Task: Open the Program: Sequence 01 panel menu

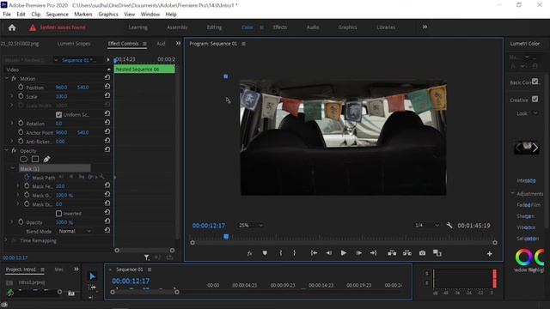Action: click(x=244, y=44)
